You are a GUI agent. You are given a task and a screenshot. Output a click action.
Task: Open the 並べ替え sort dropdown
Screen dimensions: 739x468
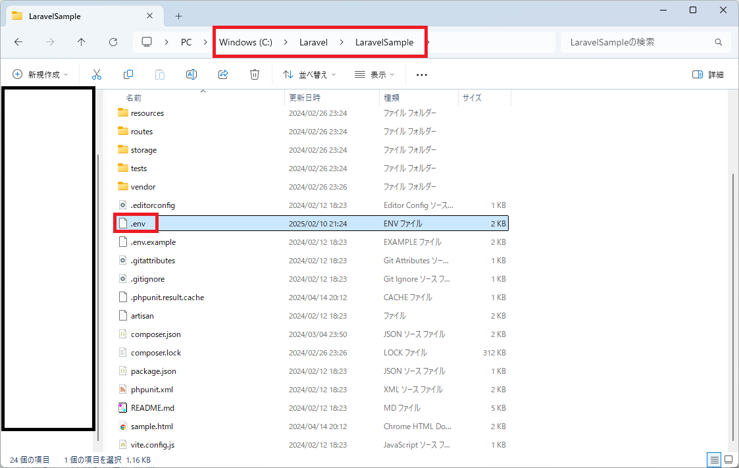(x=309, y=74)
